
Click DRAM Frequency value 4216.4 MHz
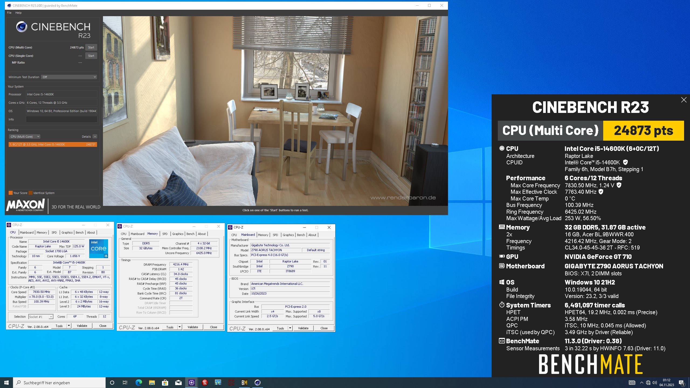[x=181, y=264]
